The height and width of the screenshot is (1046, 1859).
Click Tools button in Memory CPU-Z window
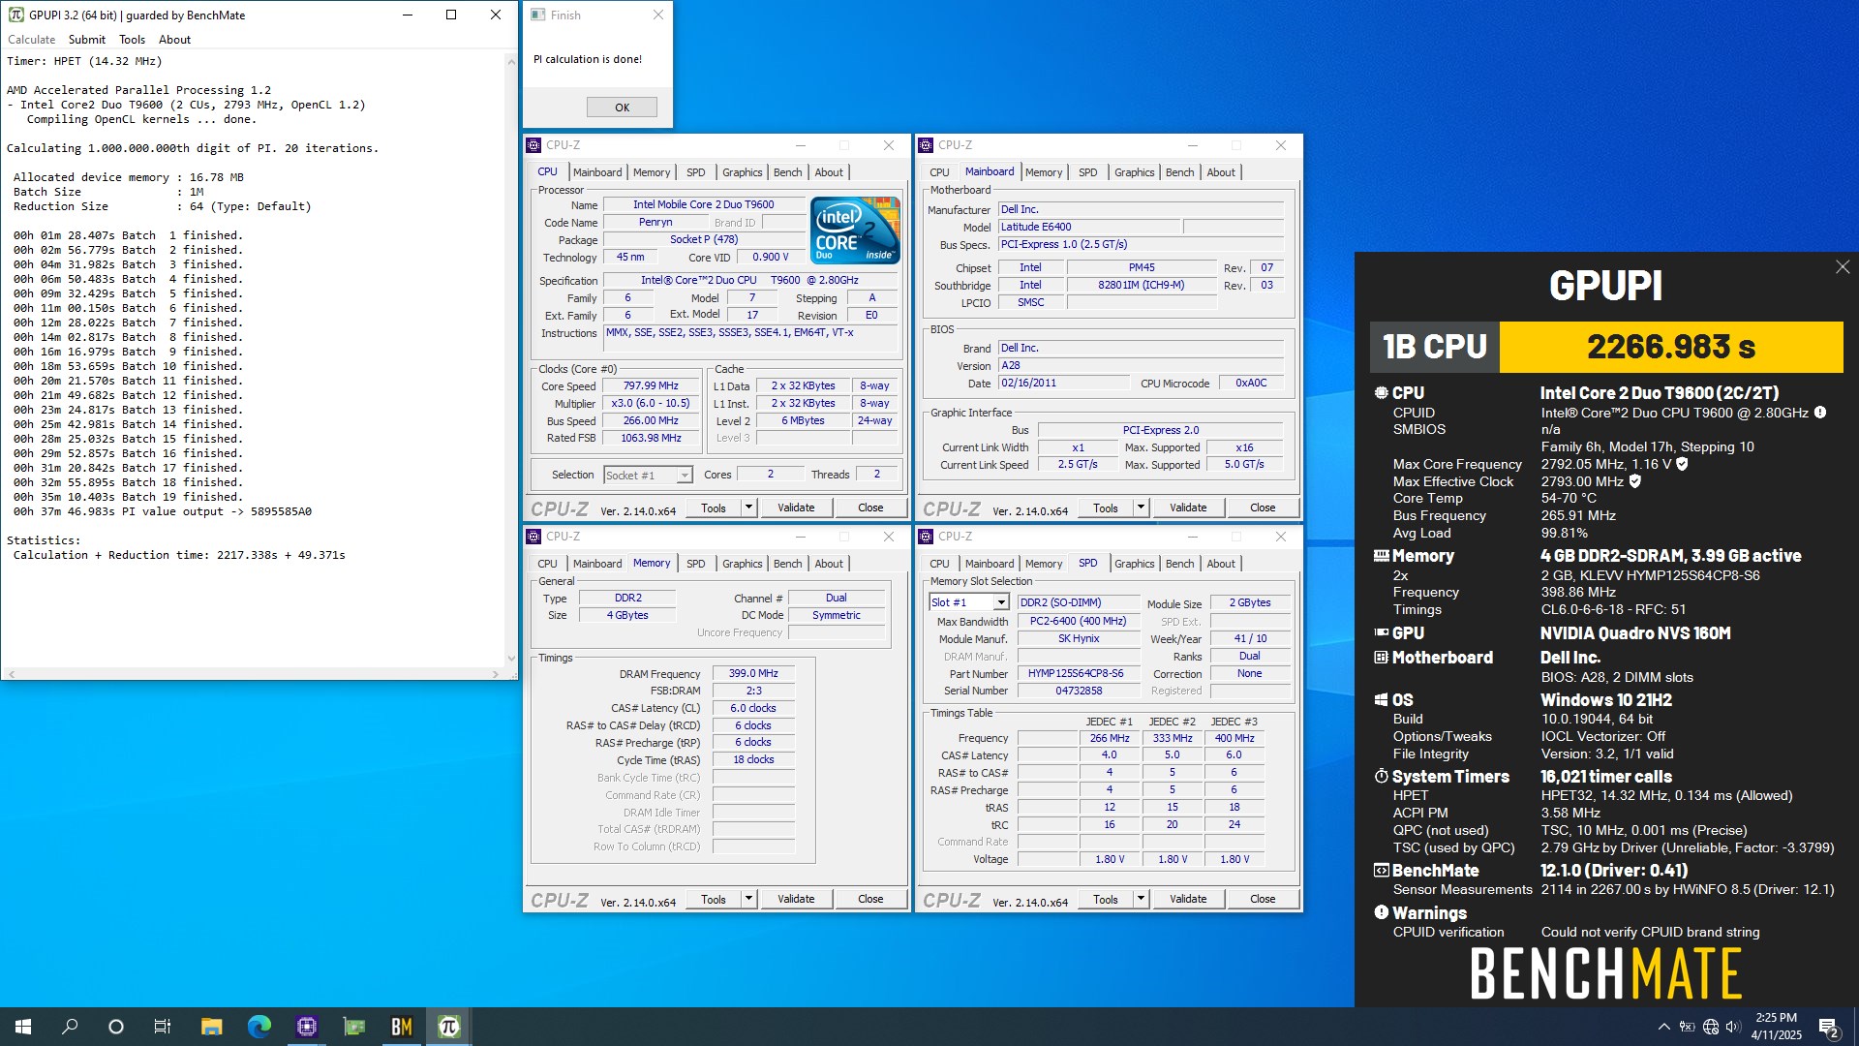(714, 899)
